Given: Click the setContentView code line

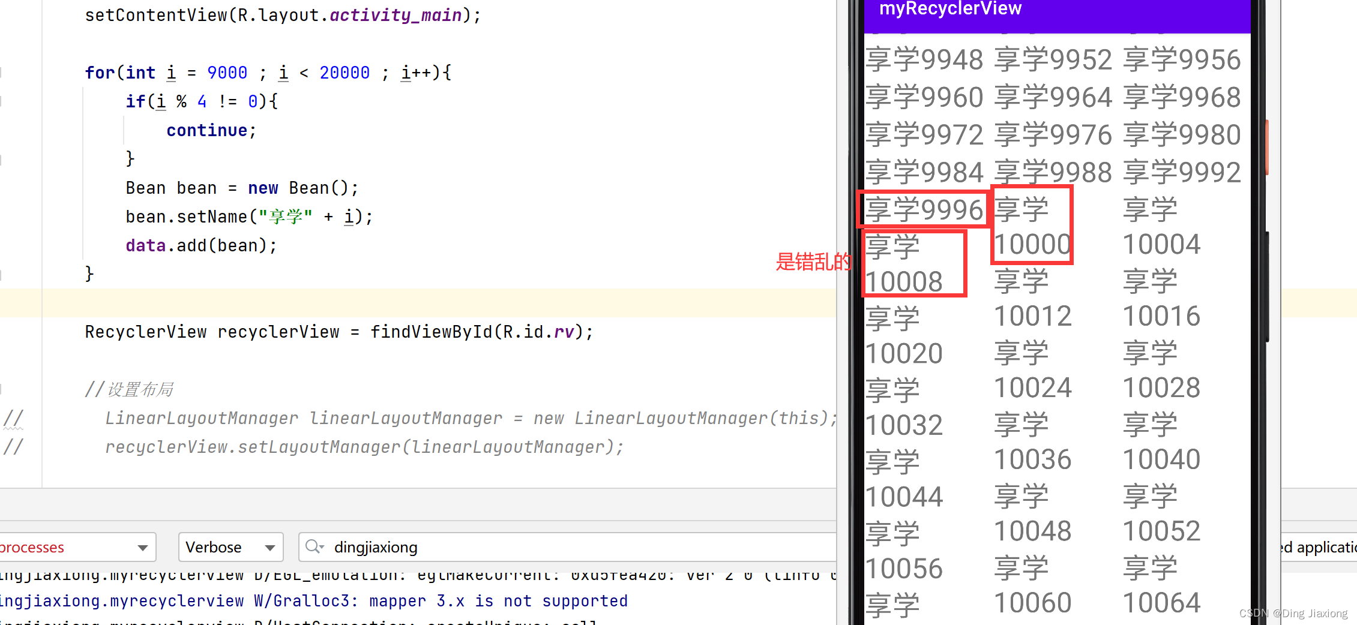Looking at the screenshot, I should 283,15.
